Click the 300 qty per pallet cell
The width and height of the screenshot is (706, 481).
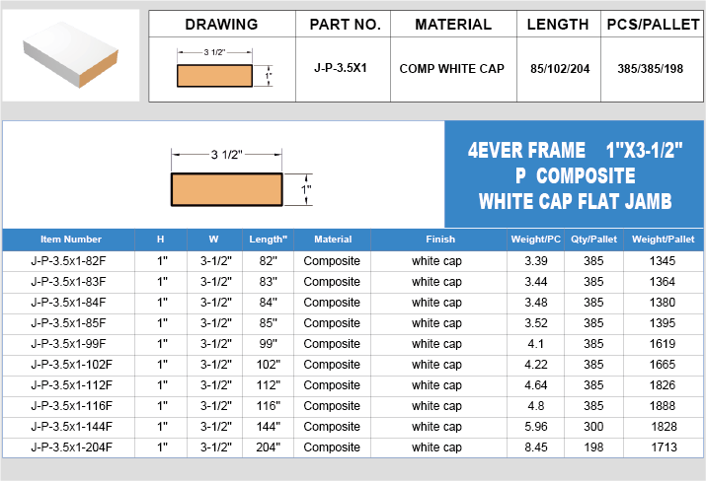(x=593, y=426)
